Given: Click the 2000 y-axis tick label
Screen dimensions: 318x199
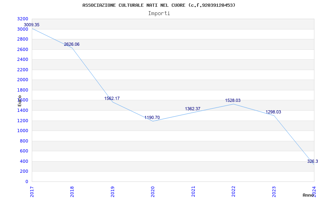Looking at the screenshot, I should [23, 80].
